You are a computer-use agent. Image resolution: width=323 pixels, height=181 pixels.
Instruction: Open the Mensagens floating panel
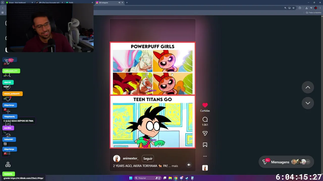tap(286, 162)
